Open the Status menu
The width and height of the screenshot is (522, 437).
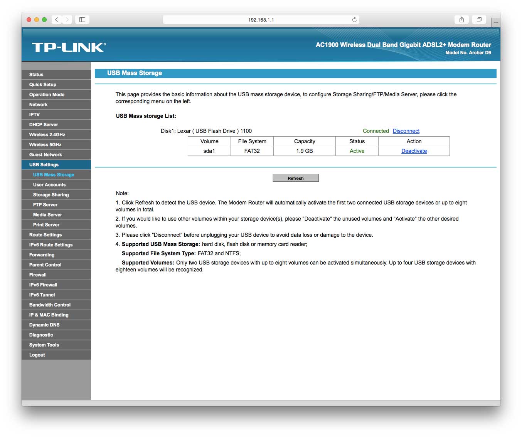56,75
